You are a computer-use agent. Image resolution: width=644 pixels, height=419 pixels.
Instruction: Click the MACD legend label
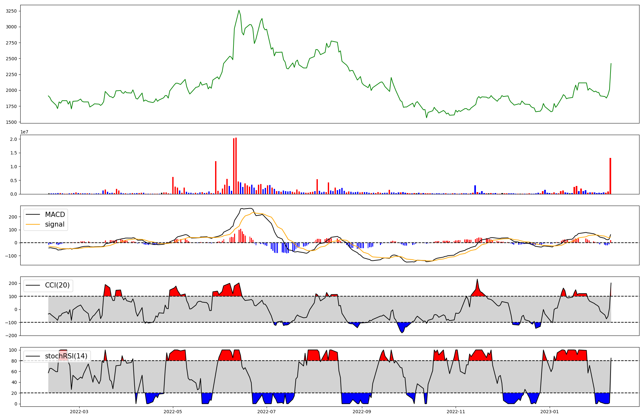tap(55, 215)
